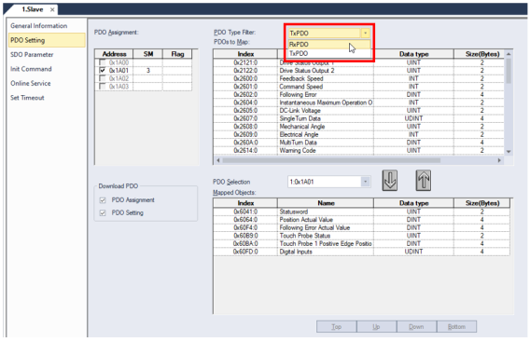The height and width of the screenshot is (341, 530).
Task: Select the Feedback Speed row
Action: coord(358,78)
